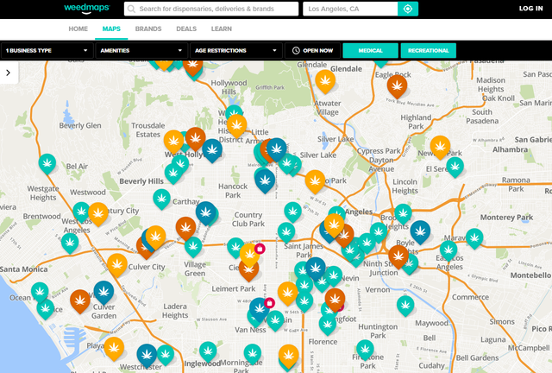Click pink bag marker near Saint James Park
Viewport: 552px width, 373px height.
[x=260, y=249]
